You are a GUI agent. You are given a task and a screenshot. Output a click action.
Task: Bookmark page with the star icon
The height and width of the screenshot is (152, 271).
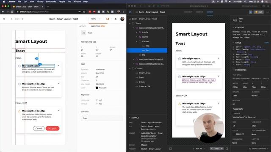[x=84, y=12]
